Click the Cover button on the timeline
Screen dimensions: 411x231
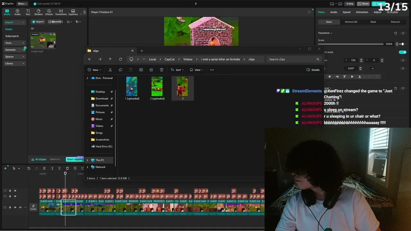33,207
